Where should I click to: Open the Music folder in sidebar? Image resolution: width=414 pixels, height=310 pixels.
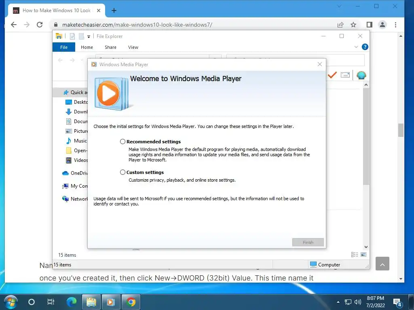(76, 141)
